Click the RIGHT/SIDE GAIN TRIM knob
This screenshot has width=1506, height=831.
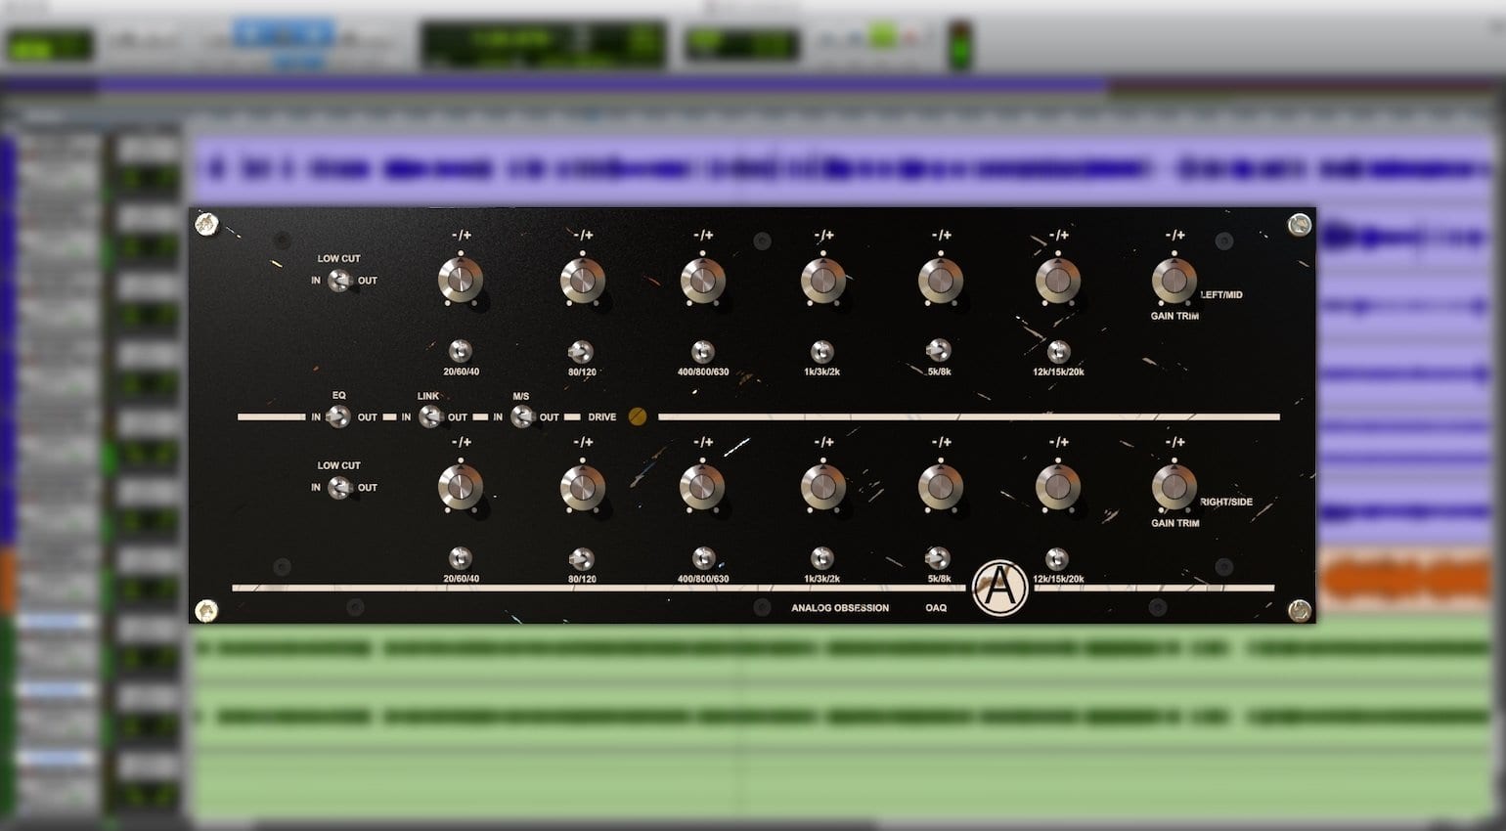(x=1174, y=487)
